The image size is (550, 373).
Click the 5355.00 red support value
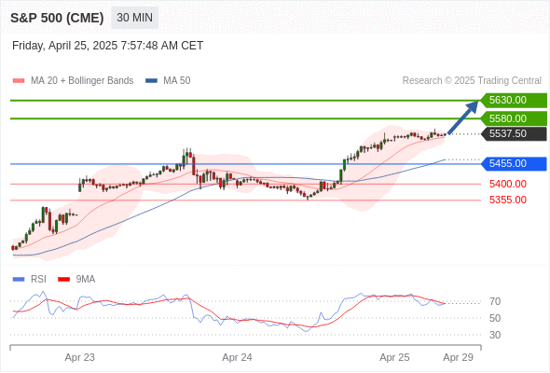tap(508, 200)
